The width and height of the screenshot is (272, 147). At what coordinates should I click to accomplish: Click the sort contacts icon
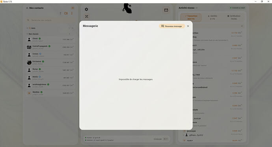click(61, 13)
